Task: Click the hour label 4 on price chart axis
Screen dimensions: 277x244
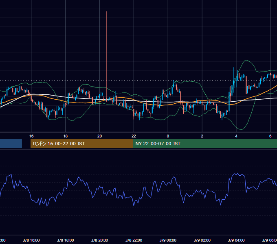Action: coord(236,136)
